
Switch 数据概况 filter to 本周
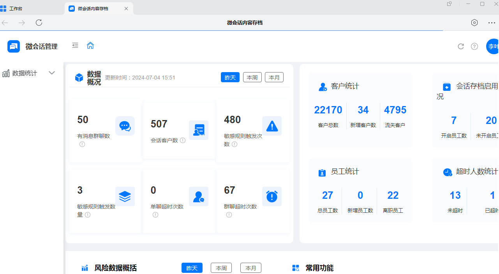tap(252, 77)
